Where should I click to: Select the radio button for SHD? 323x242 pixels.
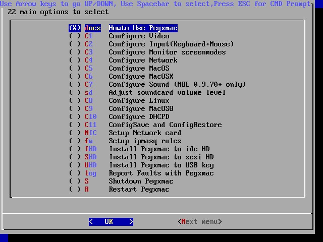(x=75, y=157)
